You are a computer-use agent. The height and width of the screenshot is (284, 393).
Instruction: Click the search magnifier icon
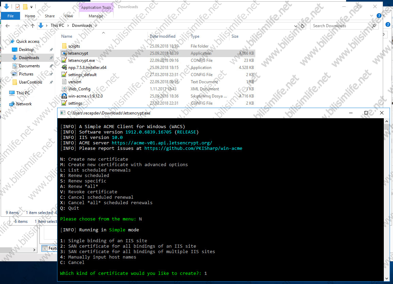coord(374,26)
